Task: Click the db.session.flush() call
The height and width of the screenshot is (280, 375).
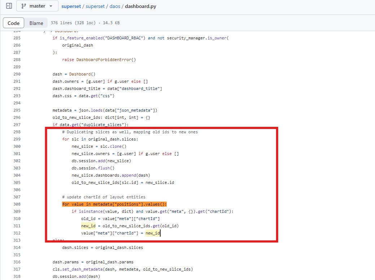Action: (93, 168)
